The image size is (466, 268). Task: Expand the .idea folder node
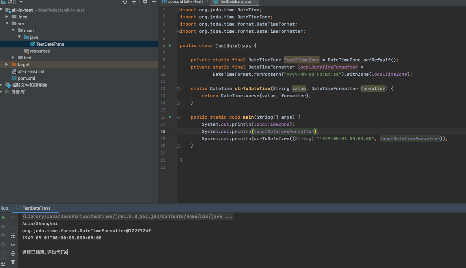point(7,17)
